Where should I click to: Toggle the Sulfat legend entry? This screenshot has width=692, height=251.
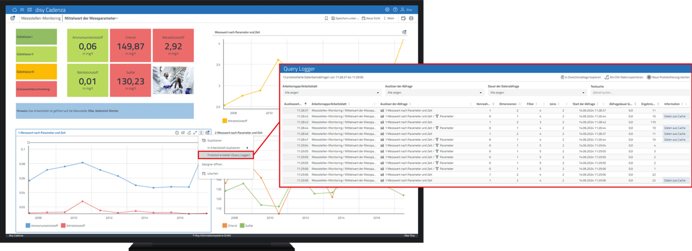(246, 225)
